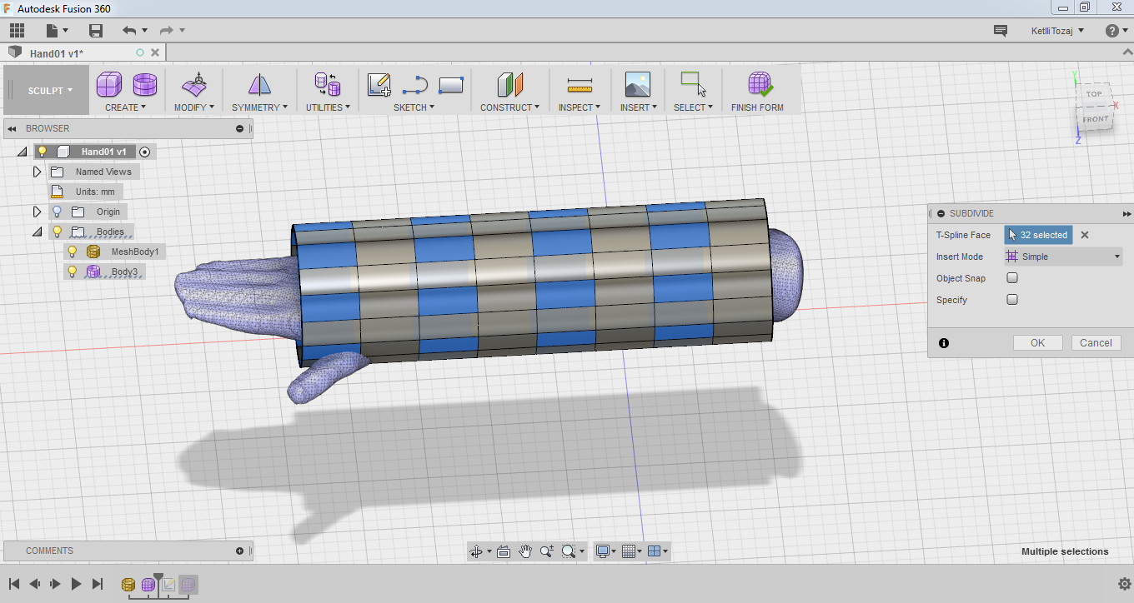Click the Insert image icon
The image size is (1134, 603).
[x=637, y=84]
